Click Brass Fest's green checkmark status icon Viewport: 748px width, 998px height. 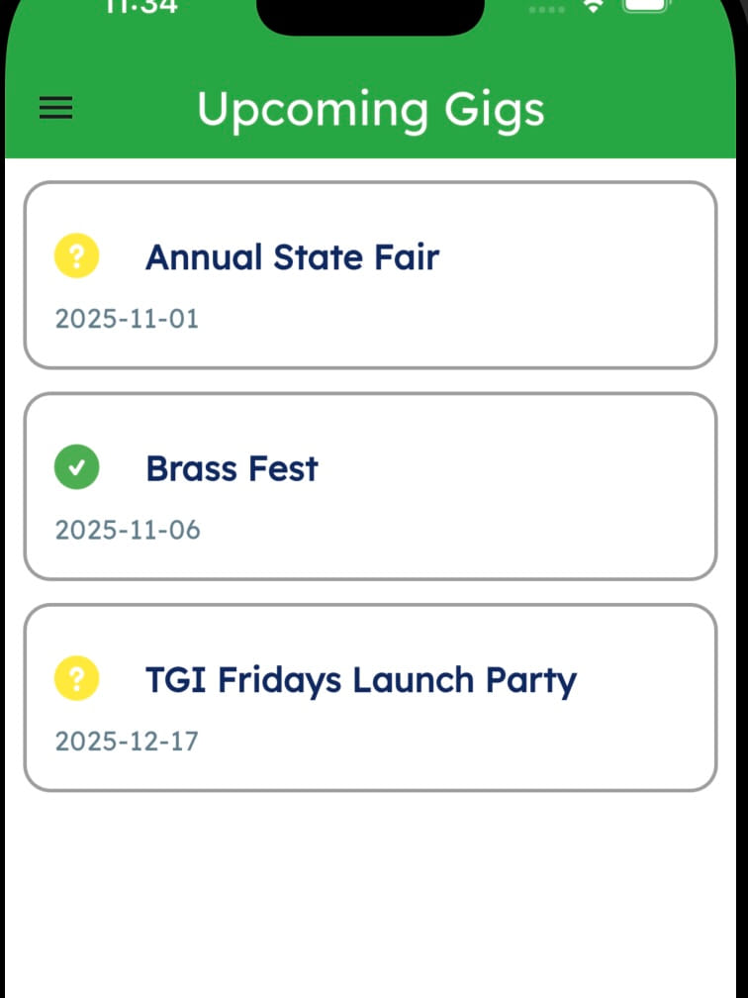tap(76, 468)
